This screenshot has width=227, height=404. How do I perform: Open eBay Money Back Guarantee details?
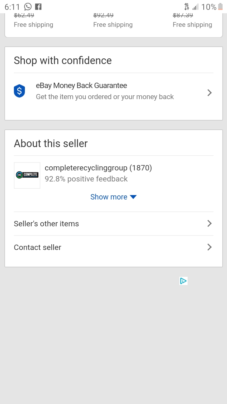coord(81,86)
